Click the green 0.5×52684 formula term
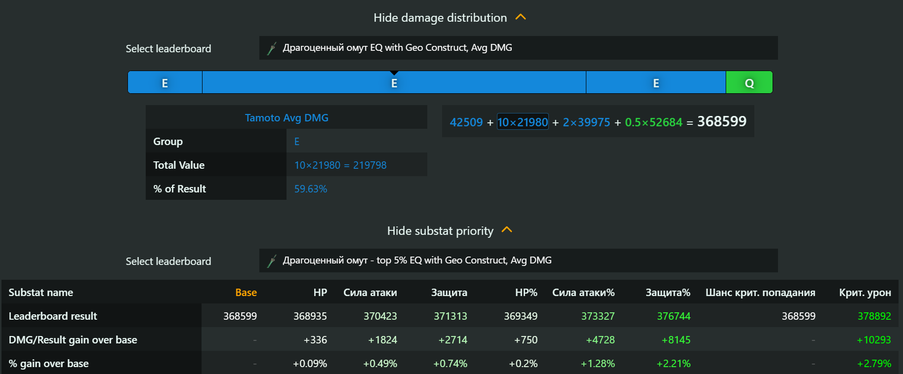Screen dimensions: 903x374 coord(654,122)
